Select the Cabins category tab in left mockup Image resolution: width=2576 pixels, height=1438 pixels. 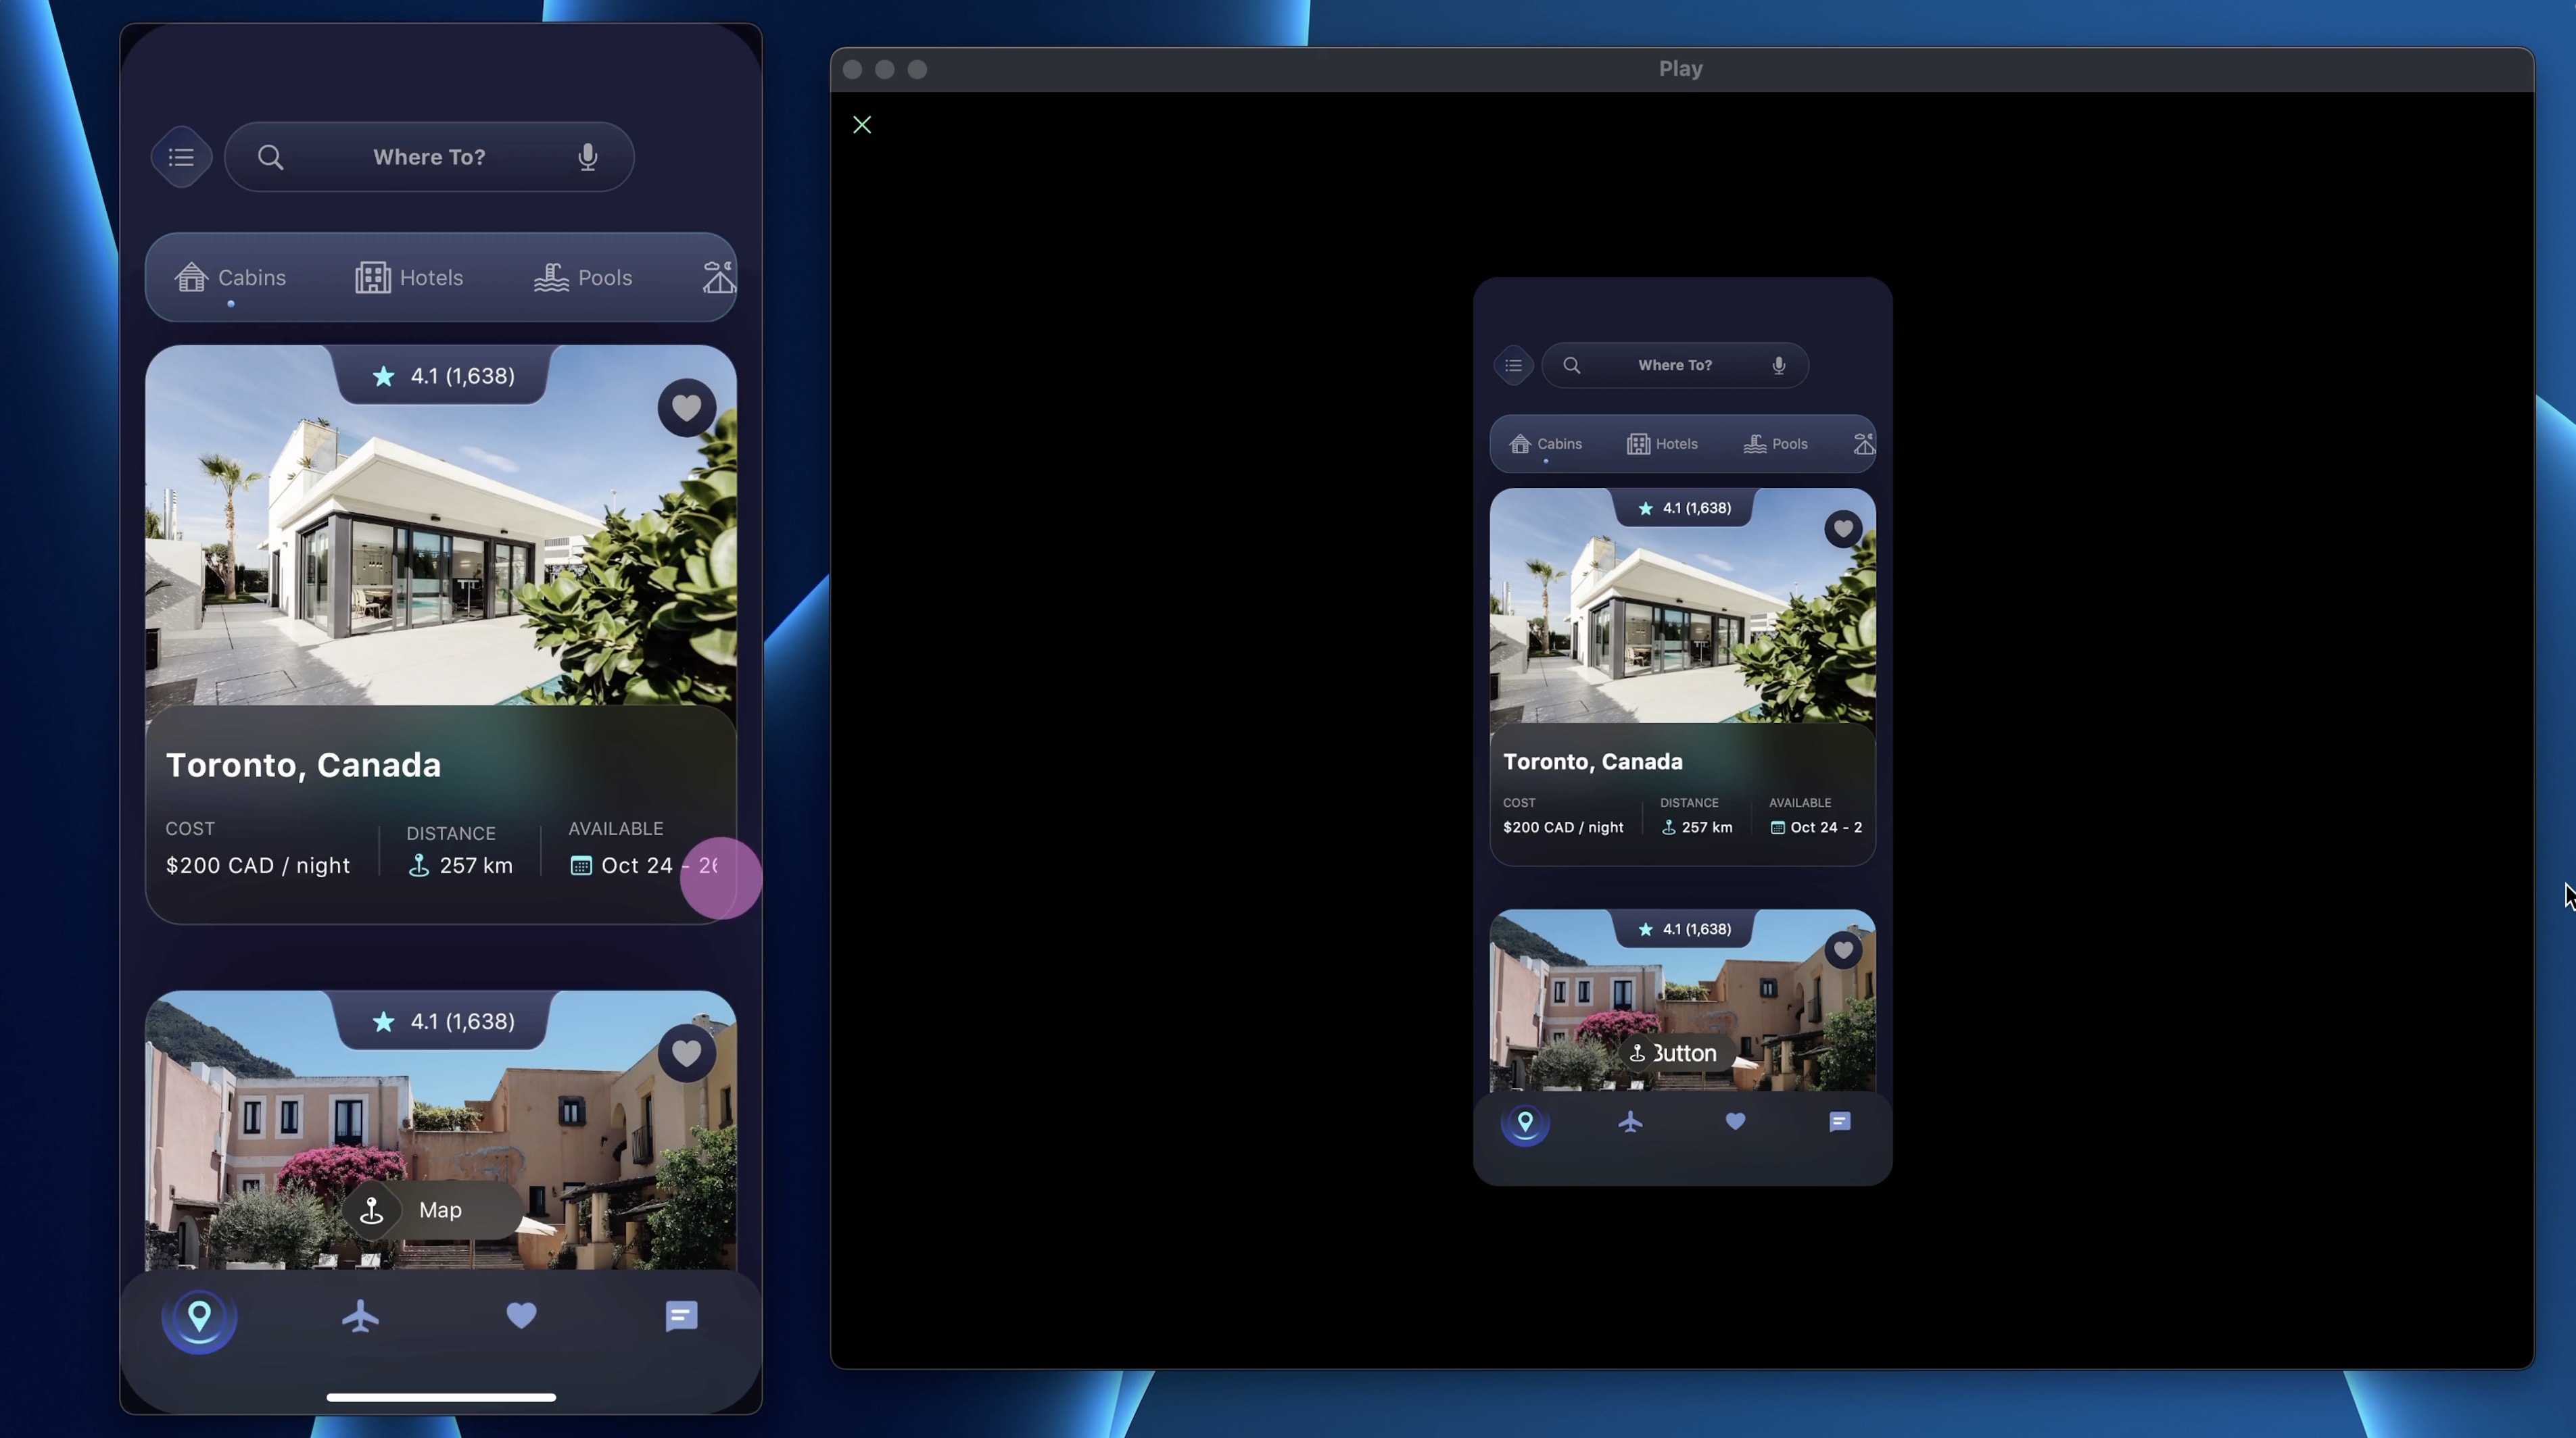[x=231, y=278]
